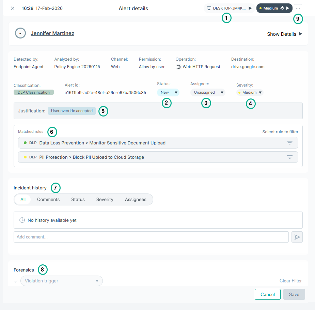This screenshot has height=310, width=315.
Task: Switch to the Comments history tab
Action: (x=48, y=200)
